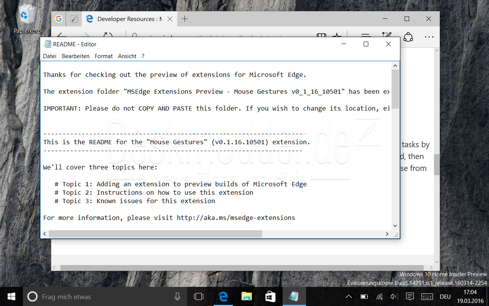Click the line 'We'll cover three topics here:'
489x306 pixels.
(100, 167)
